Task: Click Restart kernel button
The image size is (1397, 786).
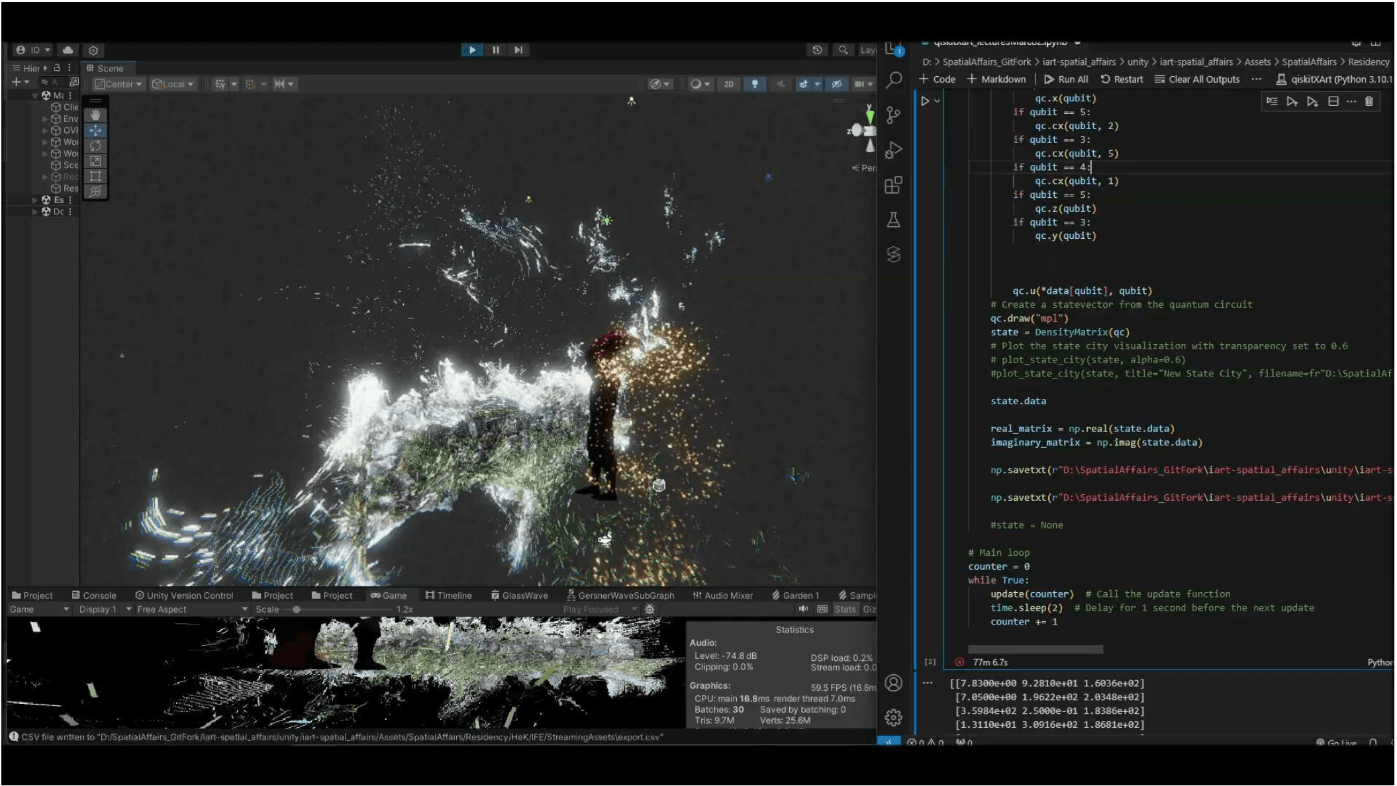Action: tap(1122, 79)
